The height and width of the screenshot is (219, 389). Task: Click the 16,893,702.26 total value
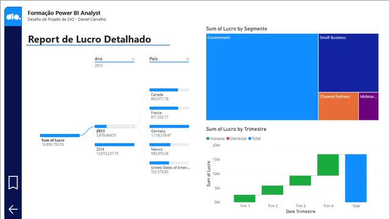[x=53, y=145]
